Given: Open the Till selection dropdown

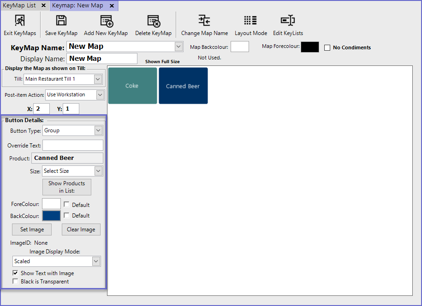Looking at the screenshot, I should click(x=97, y=79).
